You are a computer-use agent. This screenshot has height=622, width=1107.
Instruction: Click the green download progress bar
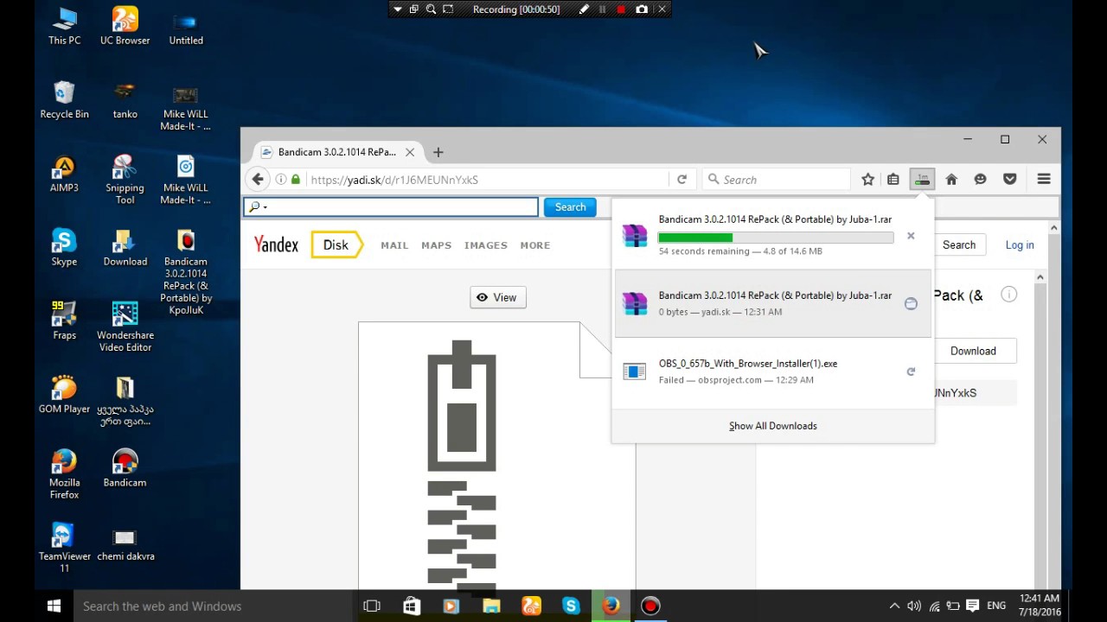776,237
